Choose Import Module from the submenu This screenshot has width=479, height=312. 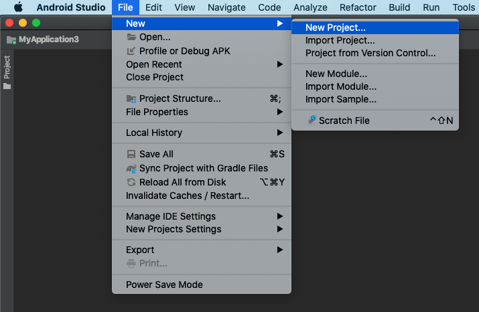point(340,86)
